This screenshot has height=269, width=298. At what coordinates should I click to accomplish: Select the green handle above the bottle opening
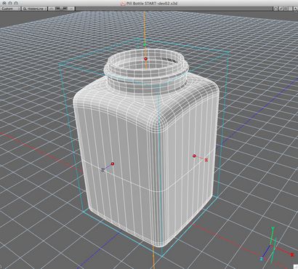pos(145,45)
